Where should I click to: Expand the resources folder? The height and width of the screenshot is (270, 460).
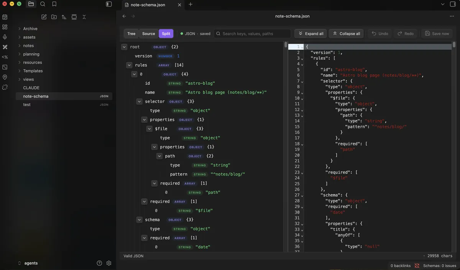tap(20, 62)
